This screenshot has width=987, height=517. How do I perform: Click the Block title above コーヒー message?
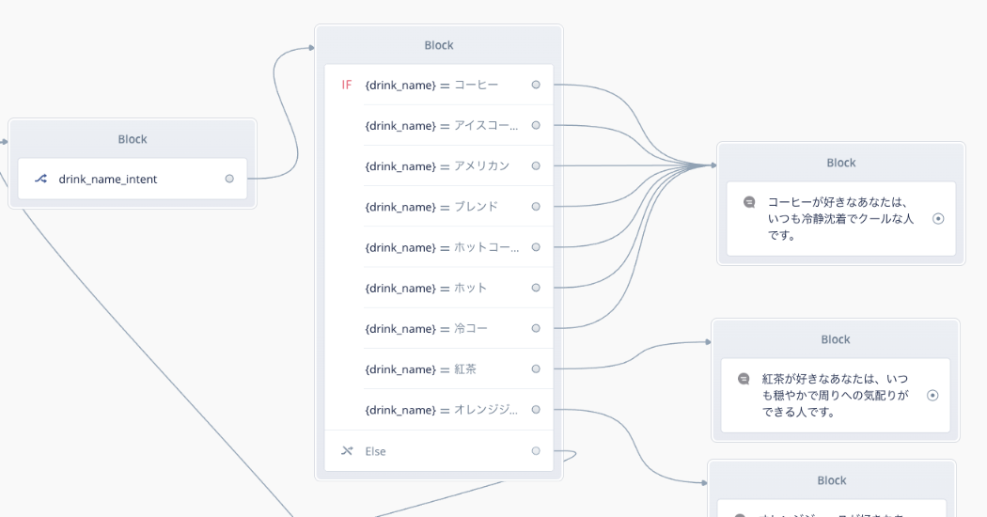841,163
